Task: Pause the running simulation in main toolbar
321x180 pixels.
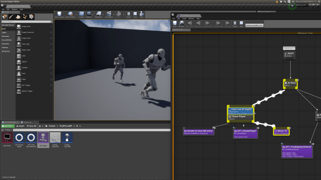Action: [x=129, y=15]
